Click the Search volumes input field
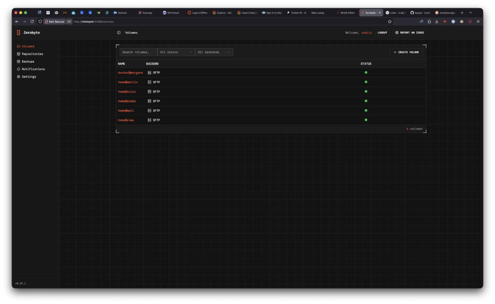The height and width of the screenshot is (304, 495). [138, 52]
